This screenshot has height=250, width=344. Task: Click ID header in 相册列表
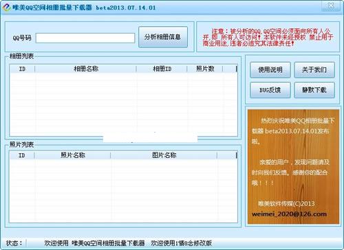[22, 69]
